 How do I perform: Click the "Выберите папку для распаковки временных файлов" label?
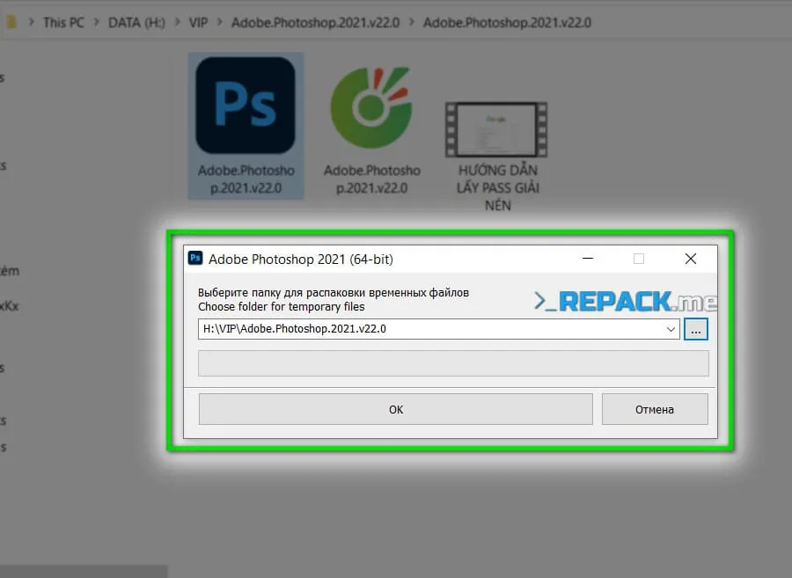coord(334,293)
